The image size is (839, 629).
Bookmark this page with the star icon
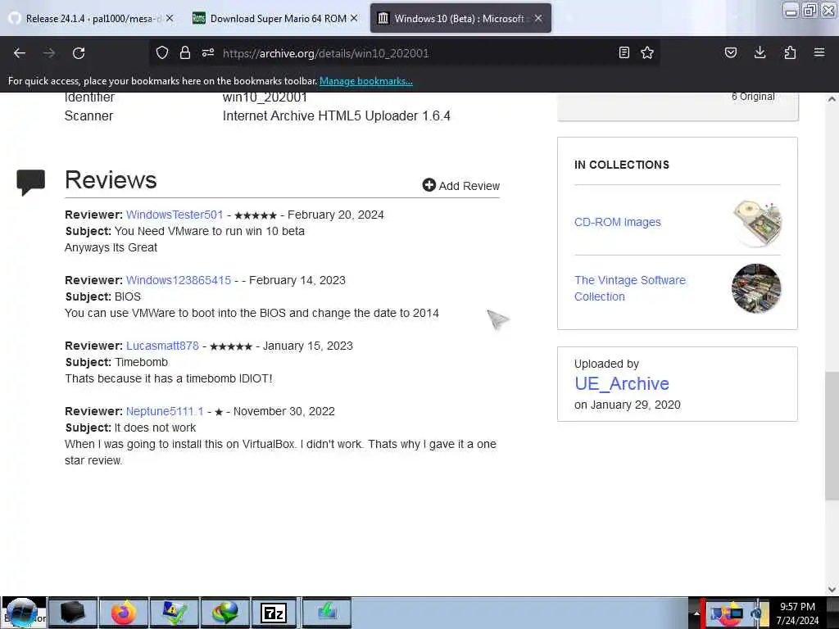[x=647, y=52]
